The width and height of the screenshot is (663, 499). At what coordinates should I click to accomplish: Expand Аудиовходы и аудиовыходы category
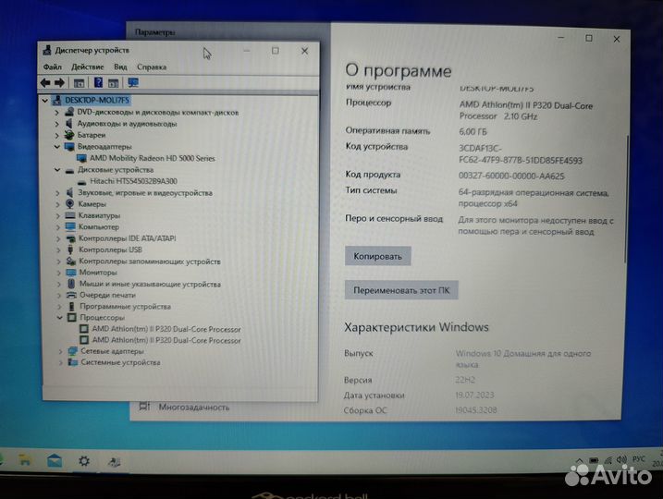click(56, 124)
